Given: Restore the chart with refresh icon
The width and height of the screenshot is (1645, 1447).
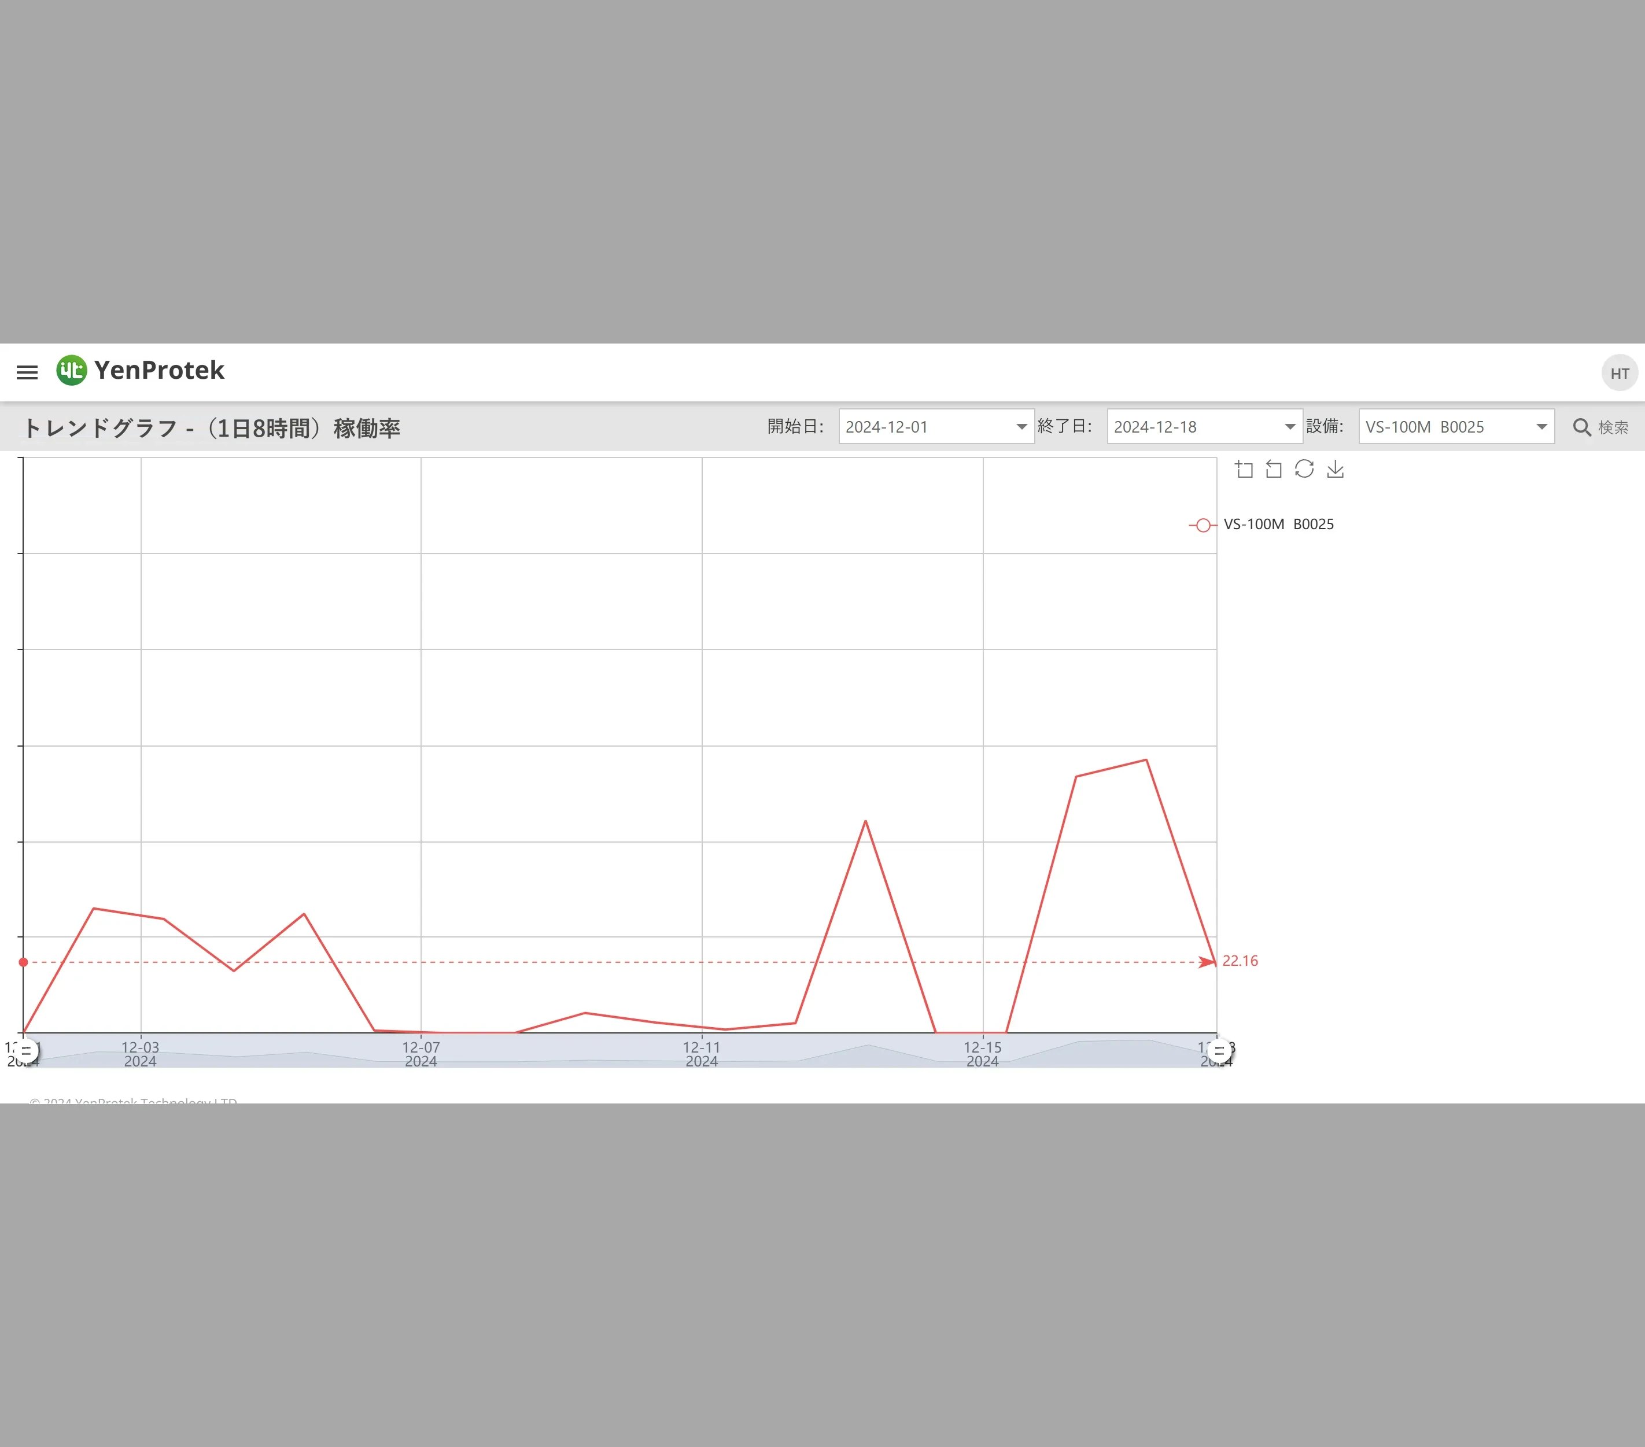Looking at the screenshot, I should pyautogui.click(x=1304, y=469).
